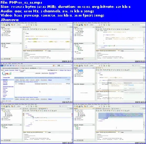Click the green Run icon in the 00:04:31 frame toolbar
The width and height of the screenshot is (146, 144).
[107, 25]
